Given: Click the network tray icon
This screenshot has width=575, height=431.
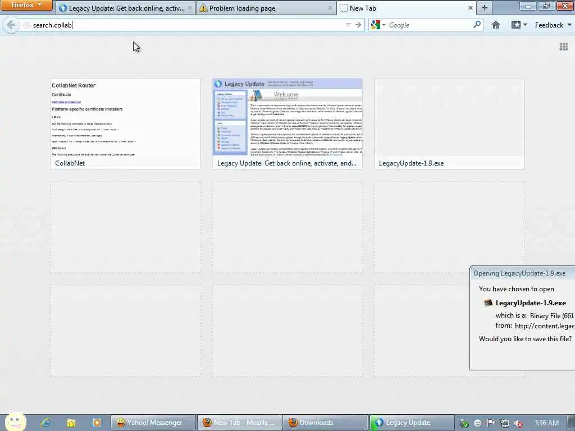Looking at the screenshot, I should (x=505, y=423).
